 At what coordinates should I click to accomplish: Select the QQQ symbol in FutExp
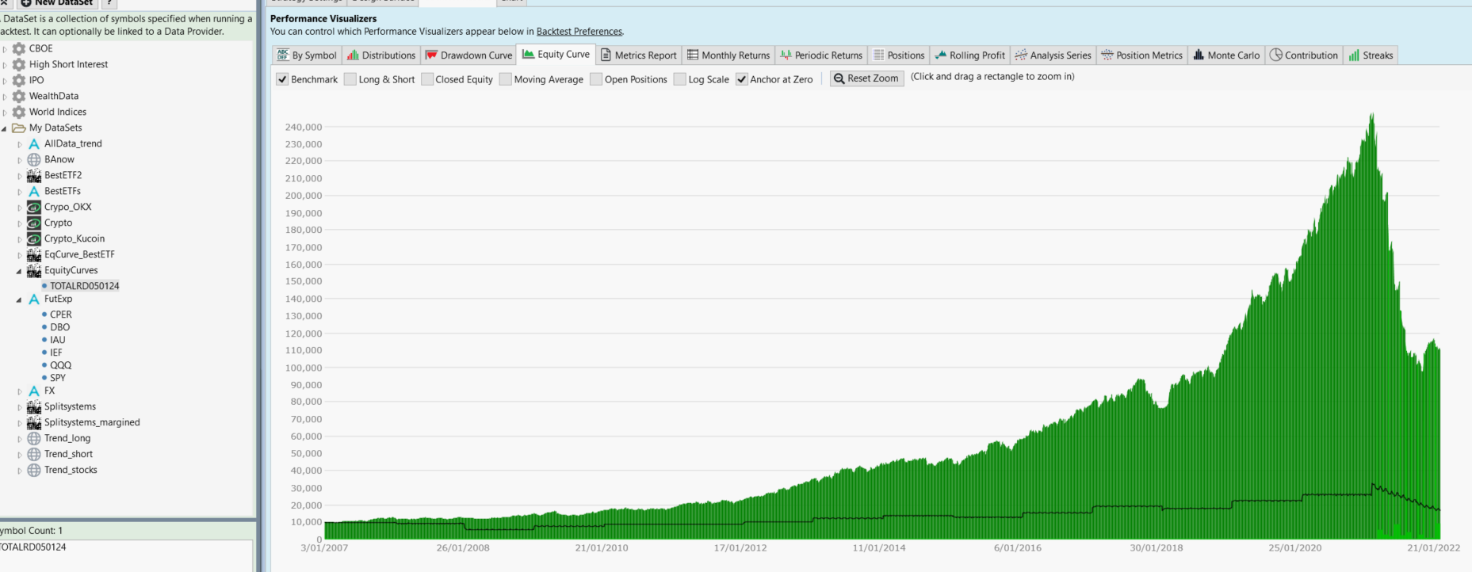(x=60, y=365)
